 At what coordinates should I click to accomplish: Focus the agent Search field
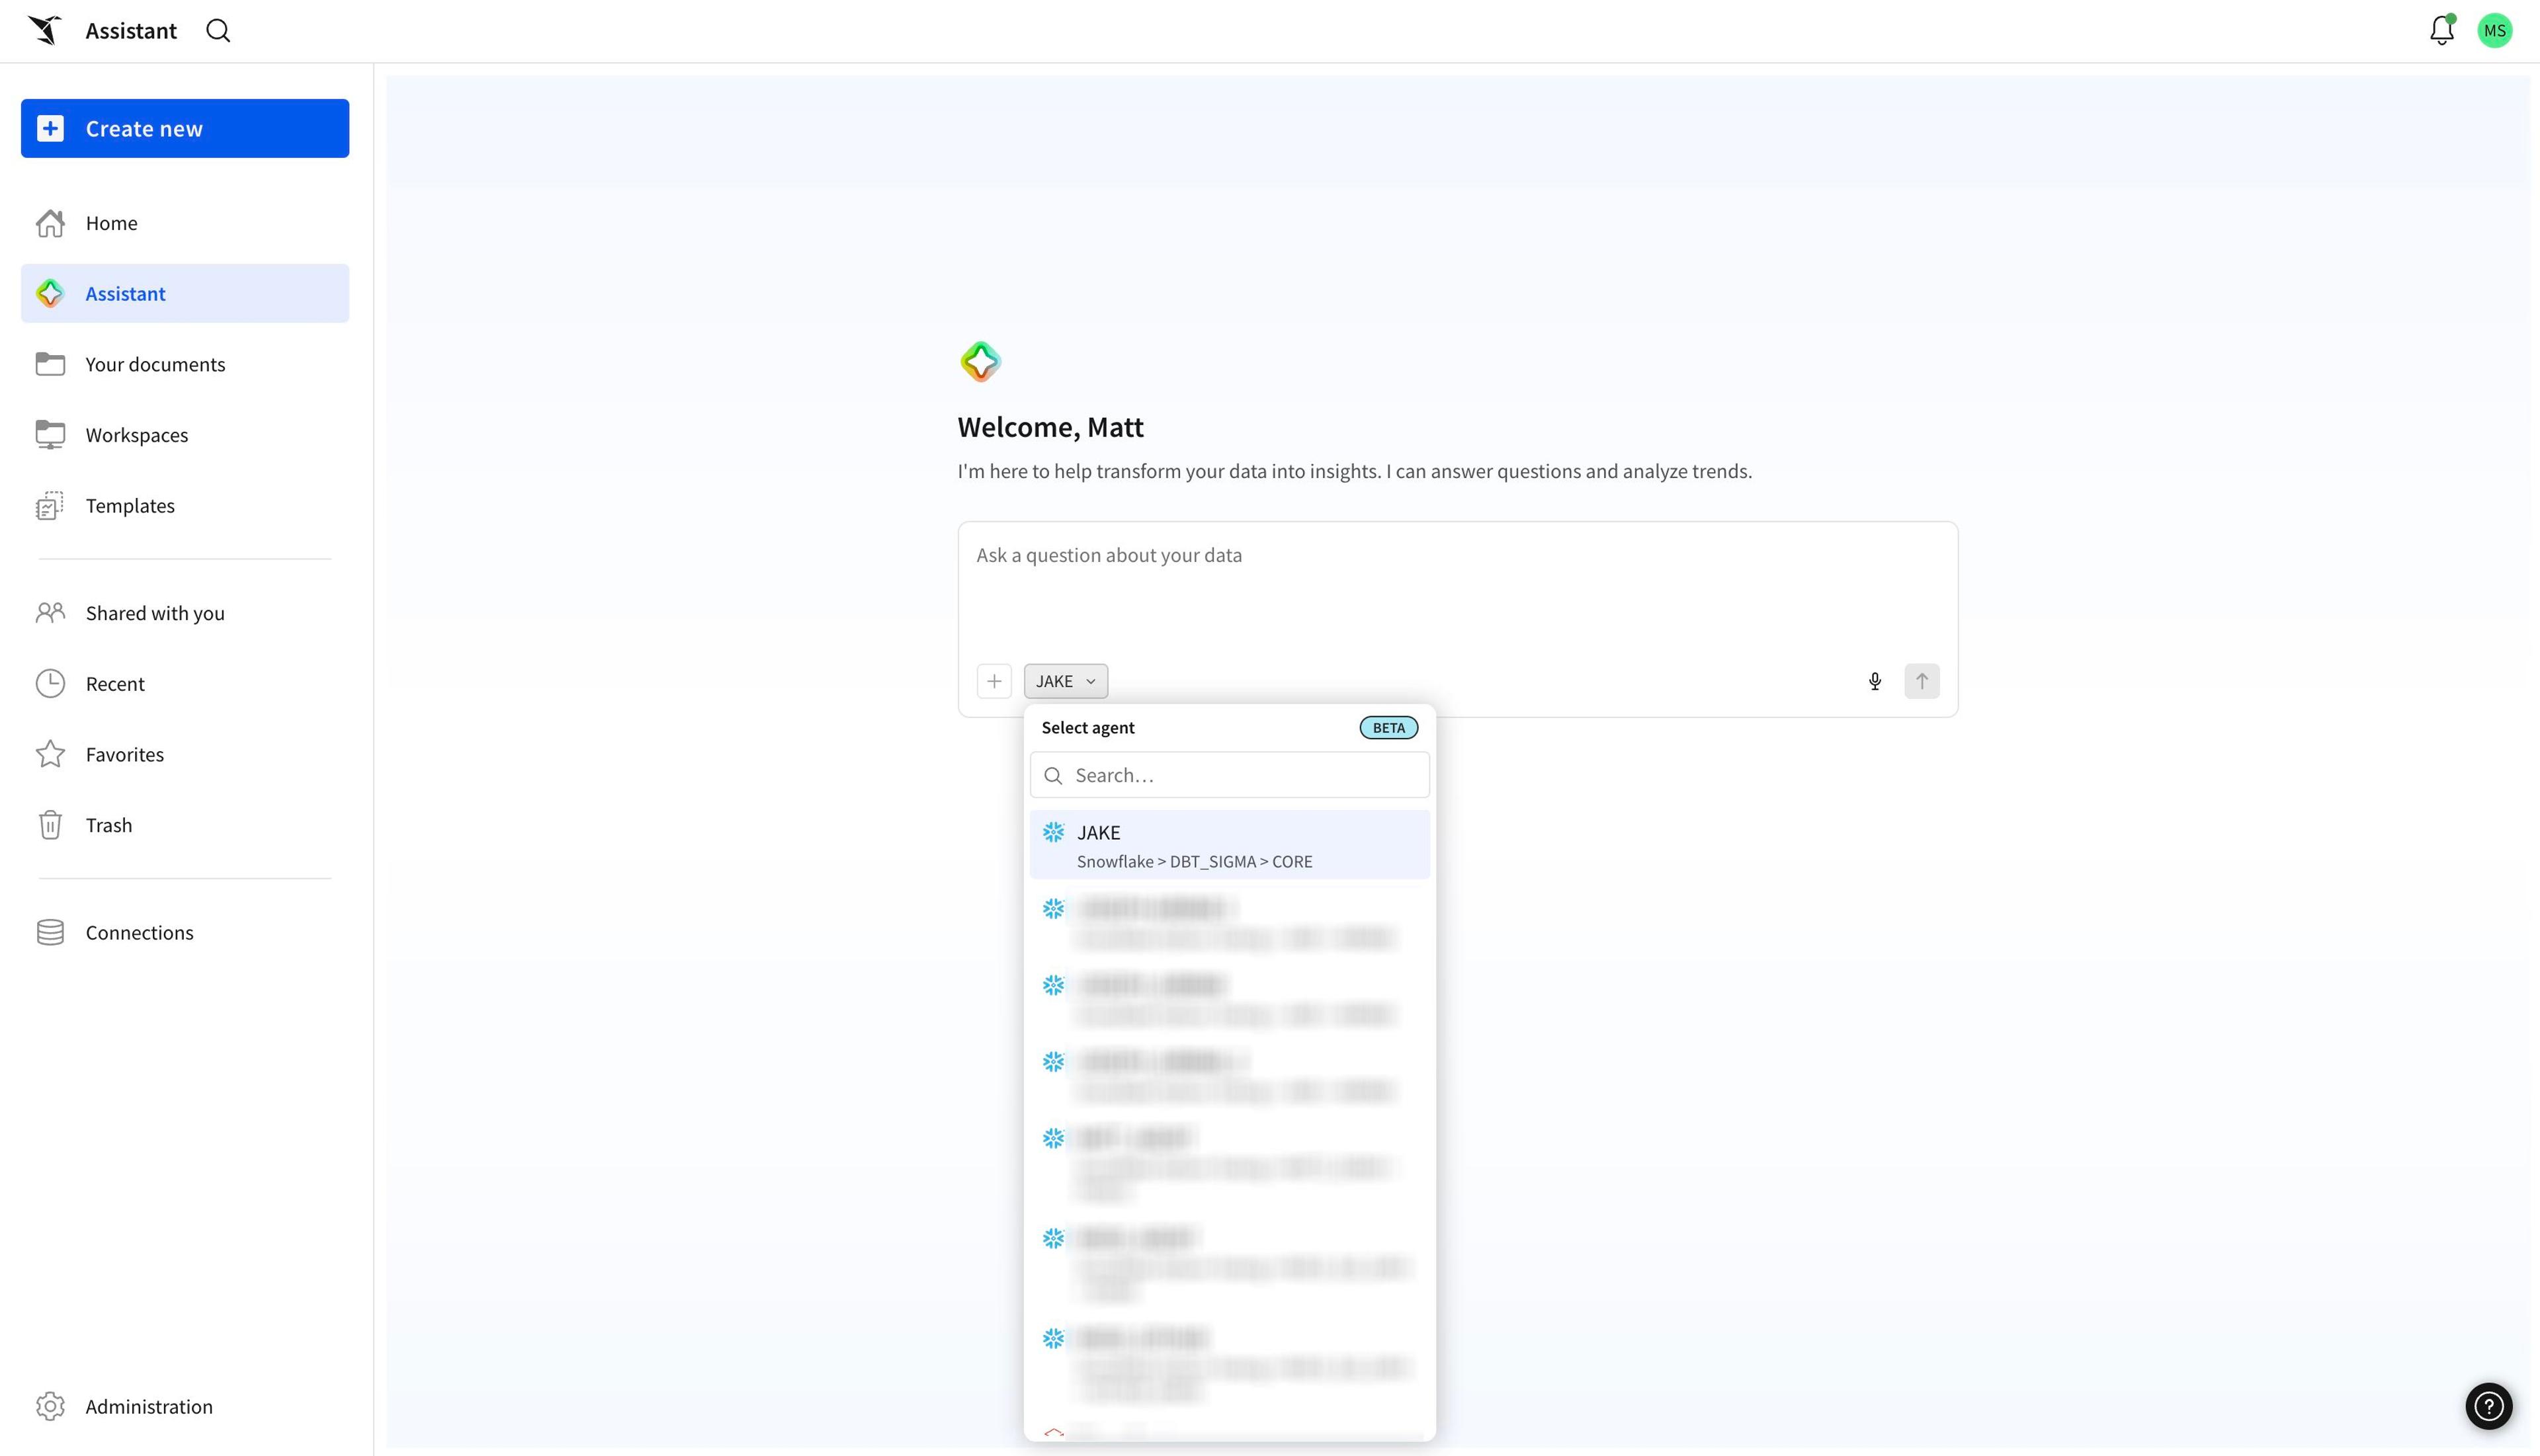click(x=1230, y=775)
